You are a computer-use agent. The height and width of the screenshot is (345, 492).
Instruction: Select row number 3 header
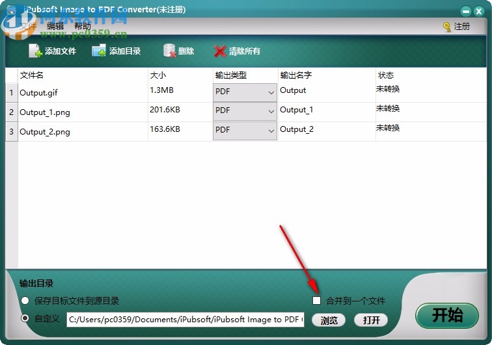tap(12, 131)
